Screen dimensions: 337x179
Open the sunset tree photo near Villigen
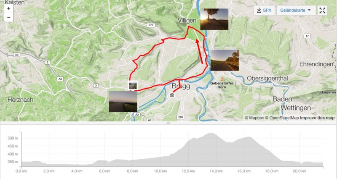coord(214,19)
